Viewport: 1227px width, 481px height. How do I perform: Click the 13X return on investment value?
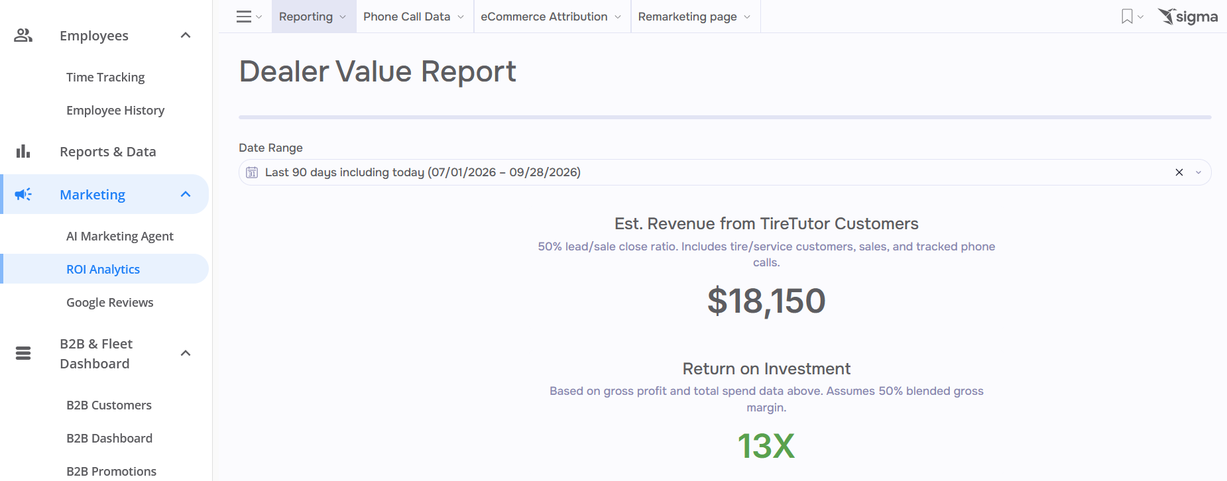pyautogui.click(x=766, y=446)
